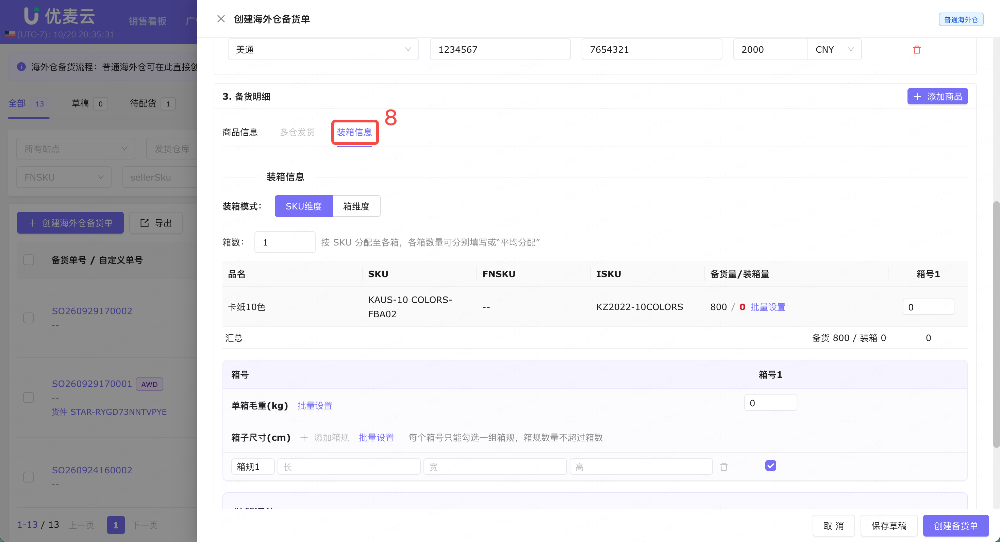Click the 箱号1 quantity input for 卡纸10色
The height and width of the screenshot is (542, 1000).
pos(928,307)
